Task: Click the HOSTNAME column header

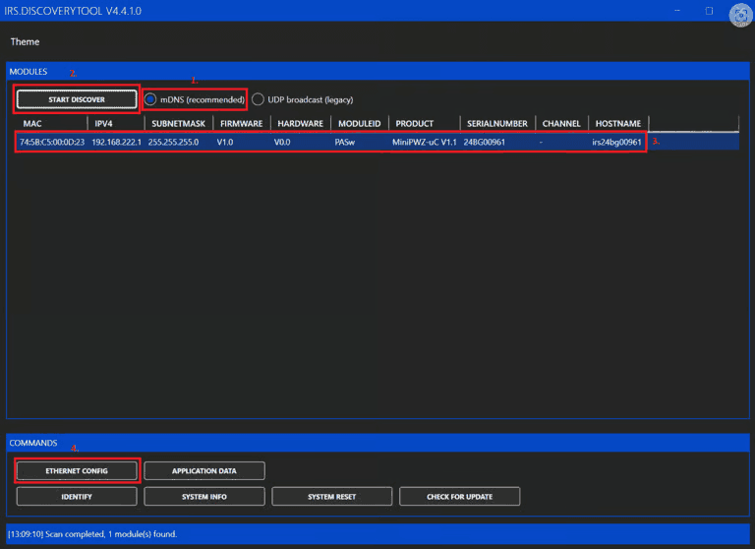Action: pos(617,123)
